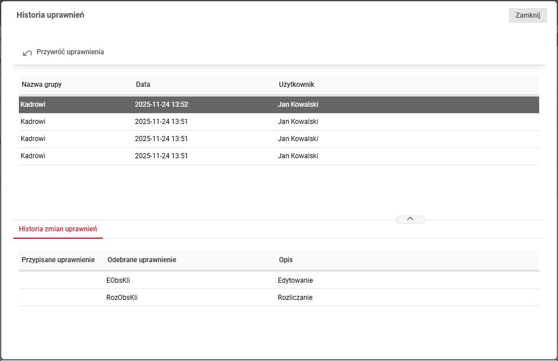
Task: Click Jan Kowalski in the highlighted row
Action: [x=298, y=105]
